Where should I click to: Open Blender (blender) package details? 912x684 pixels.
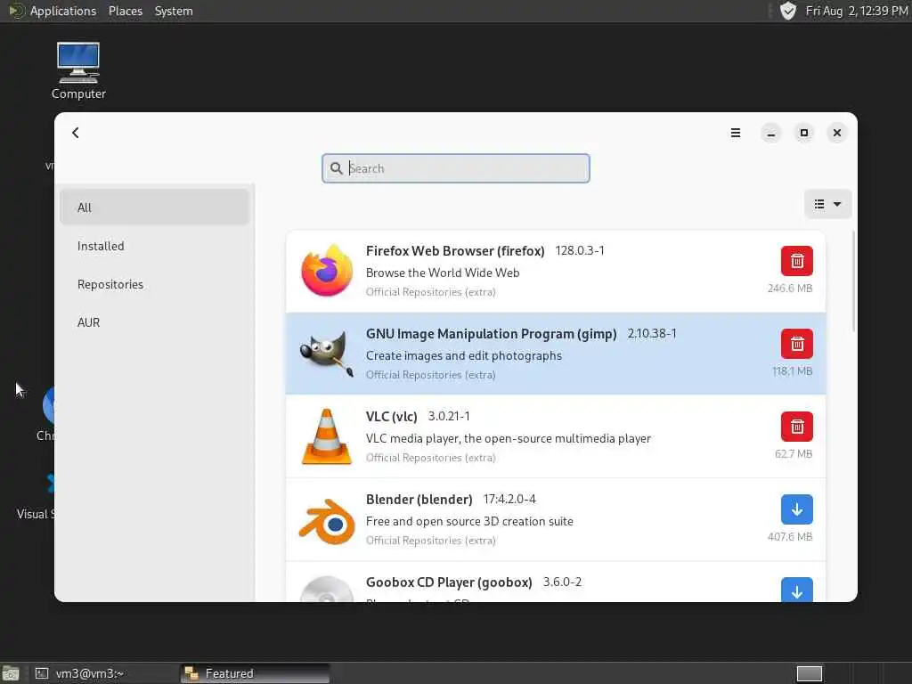click(x=556, y=519)
